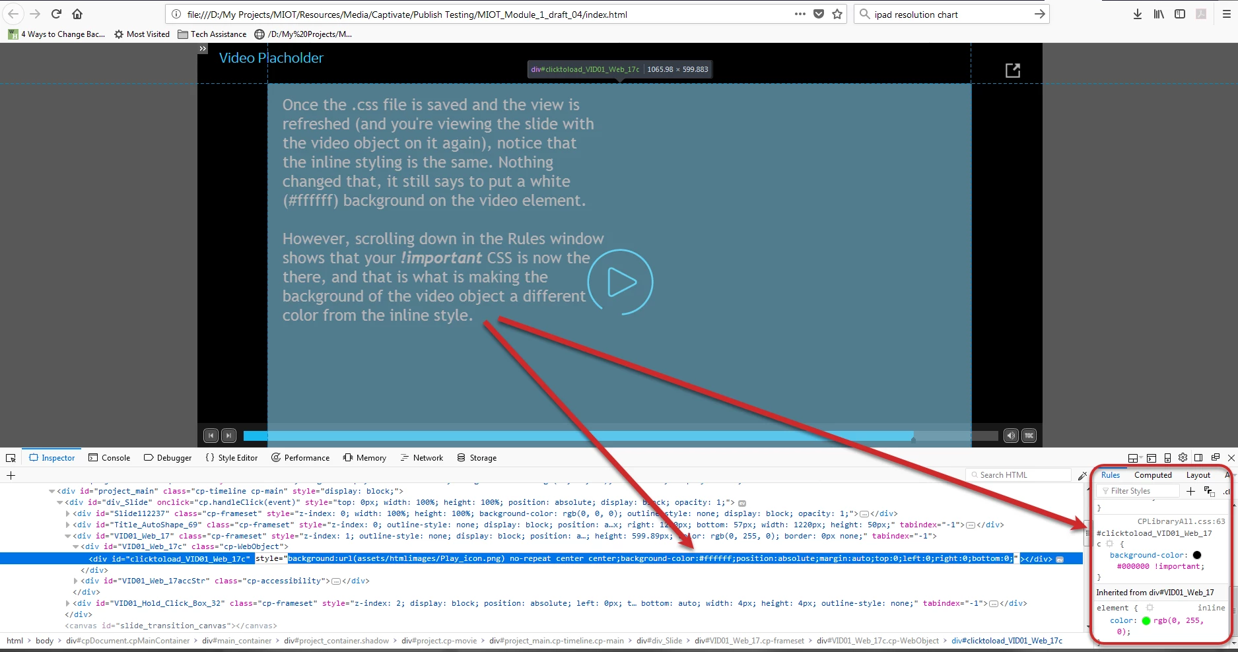
Task: Reload the current page
Action: (x=56, y=14)
